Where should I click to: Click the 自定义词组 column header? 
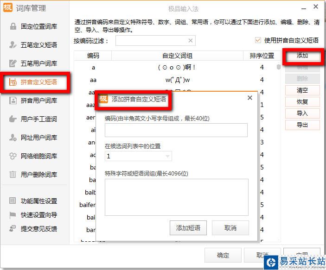(x=177, y=56)
